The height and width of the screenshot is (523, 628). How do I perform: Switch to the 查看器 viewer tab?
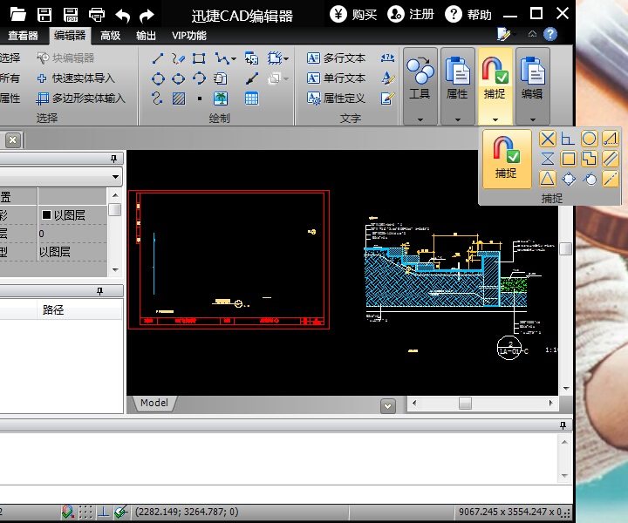pos(23,36)
